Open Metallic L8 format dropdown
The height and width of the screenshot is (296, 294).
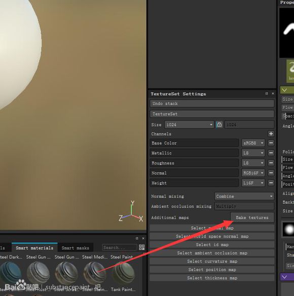click(x=253, y=153)
